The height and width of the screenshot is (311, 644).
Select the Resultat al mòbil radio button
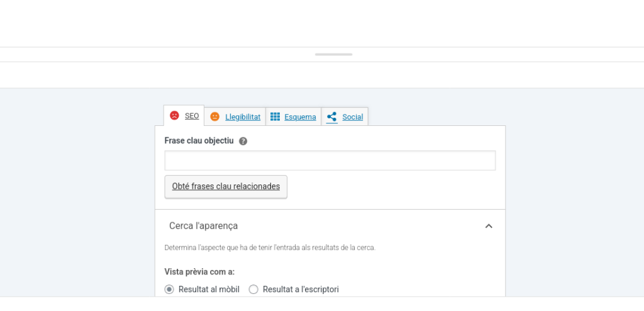[x=169, y=290]
